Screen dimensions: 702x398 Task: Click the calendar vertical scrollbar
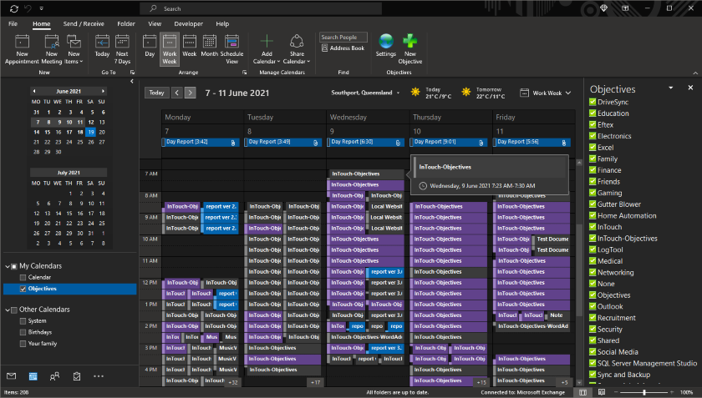(x=579, y=269)
